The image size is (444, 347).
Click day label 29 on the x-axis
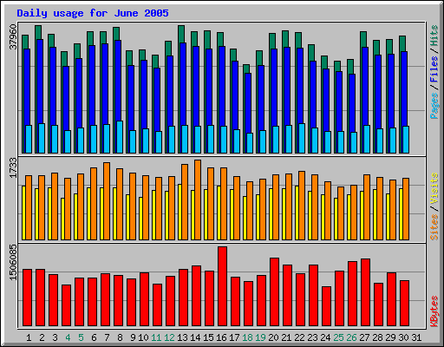coord(390,337)
